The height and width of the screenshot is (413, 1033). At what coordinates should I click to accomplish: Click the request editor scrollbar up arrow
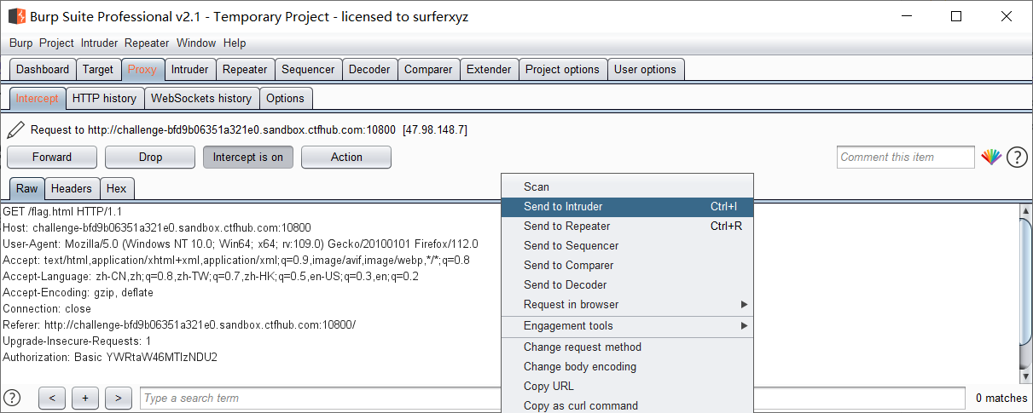tap(1025, 211)
